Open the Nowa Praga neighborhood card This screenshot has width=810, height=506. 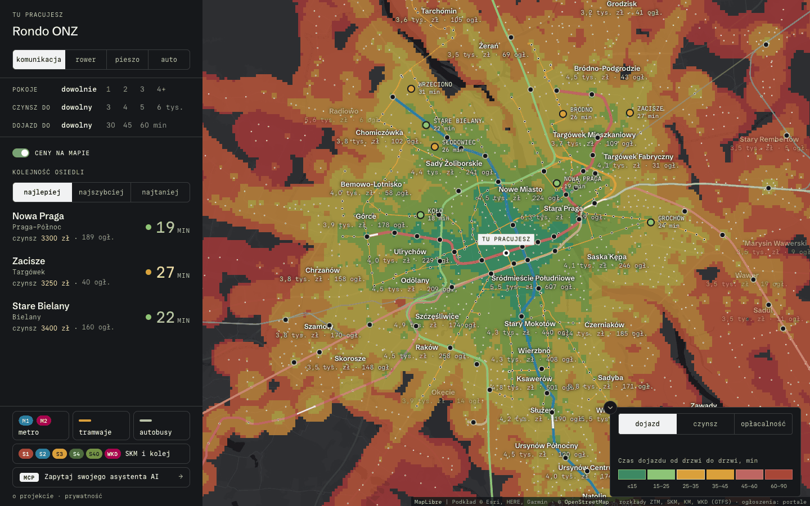(101, 227)
